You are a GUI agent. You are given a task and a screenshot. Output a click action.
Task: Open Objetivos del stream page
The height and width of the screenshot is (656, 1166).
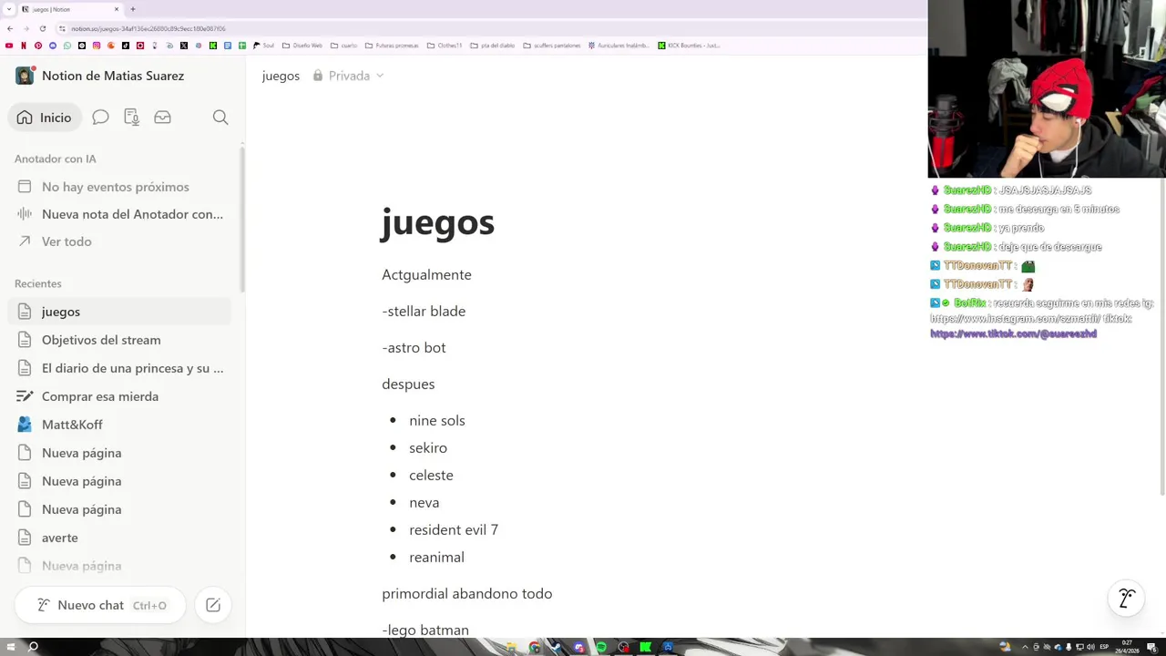coord(119,340)
